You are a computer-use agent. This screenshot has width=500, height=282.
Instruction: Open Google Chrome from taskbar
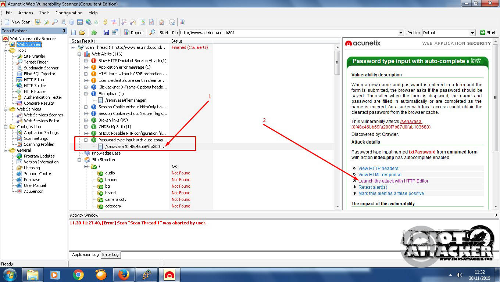click(78, 275)
